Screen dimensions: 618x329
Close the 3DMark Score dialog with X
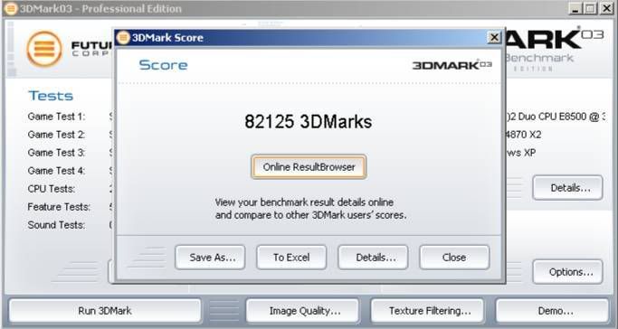pos(493,37)
